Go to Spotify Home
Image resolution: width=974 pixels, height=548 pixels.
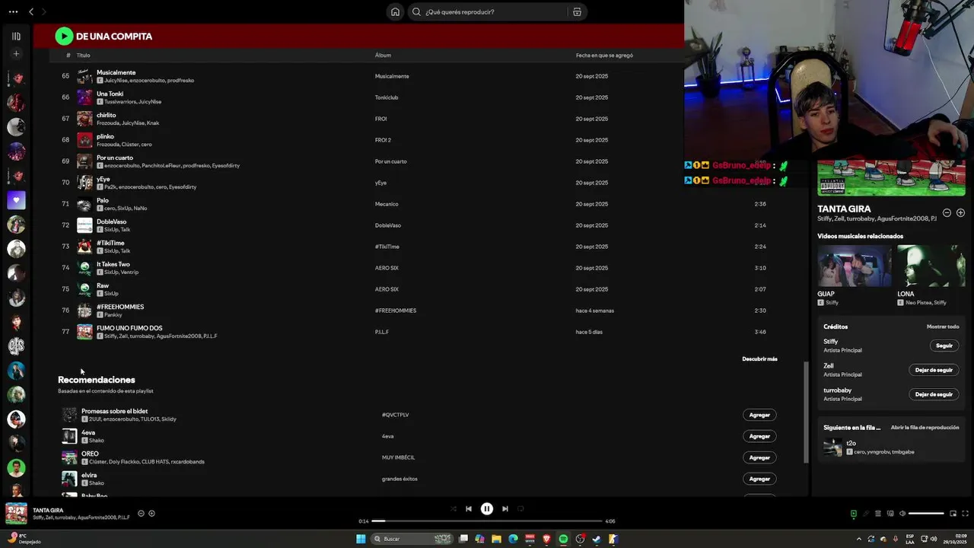[395, 11]
